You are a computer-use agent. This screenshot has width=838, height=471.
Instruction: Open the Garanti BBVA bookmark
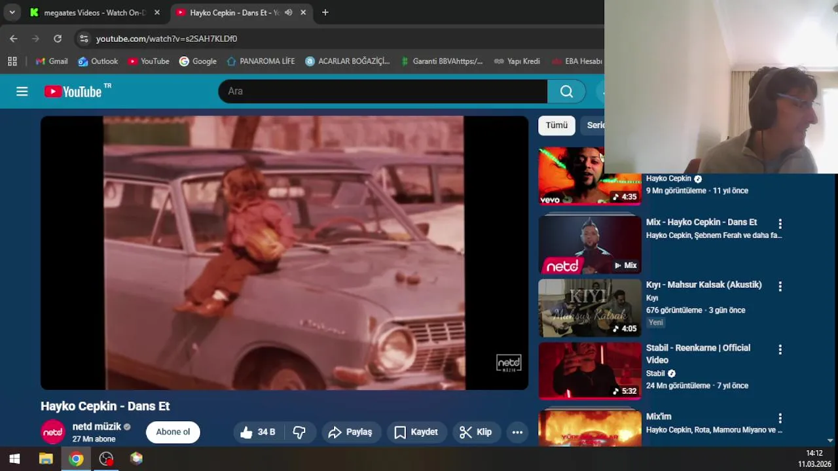coord(441,61)
